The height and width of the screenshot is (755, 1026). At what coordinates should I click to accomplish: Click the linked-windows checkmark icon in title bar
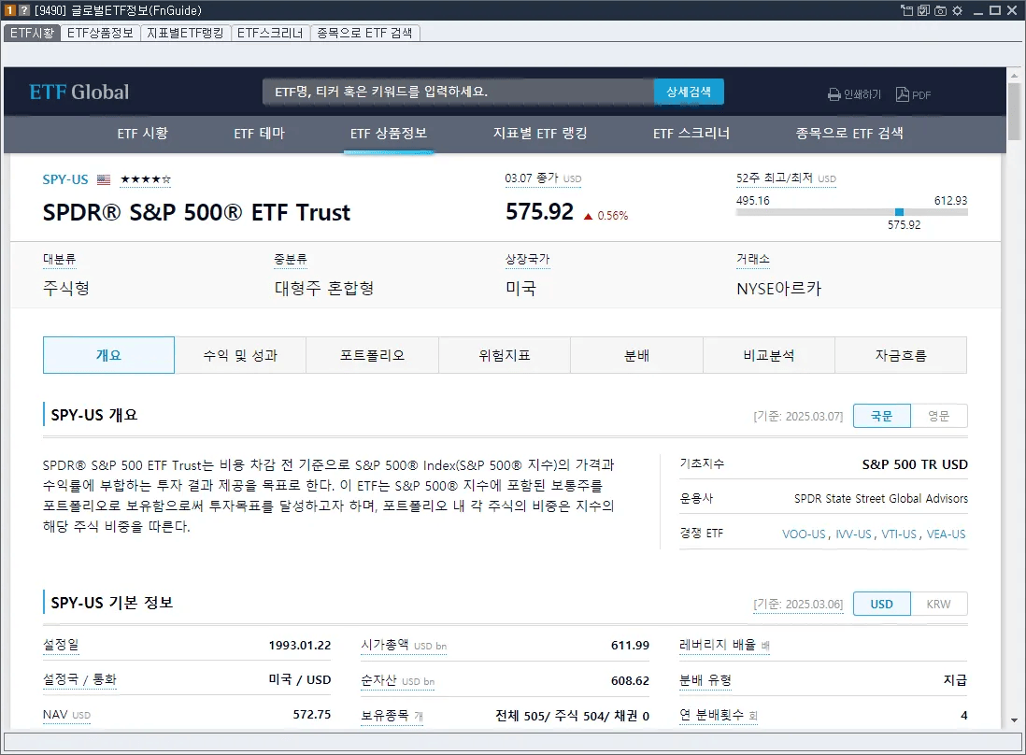click(923, 10)
